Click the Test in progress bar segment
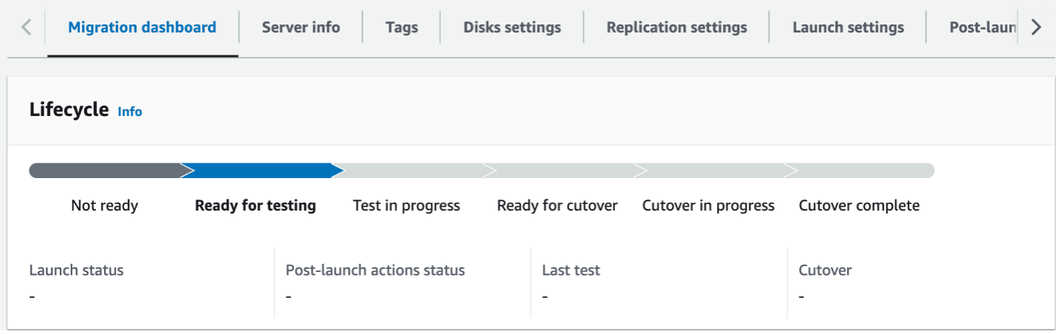 tap(412, 171)
